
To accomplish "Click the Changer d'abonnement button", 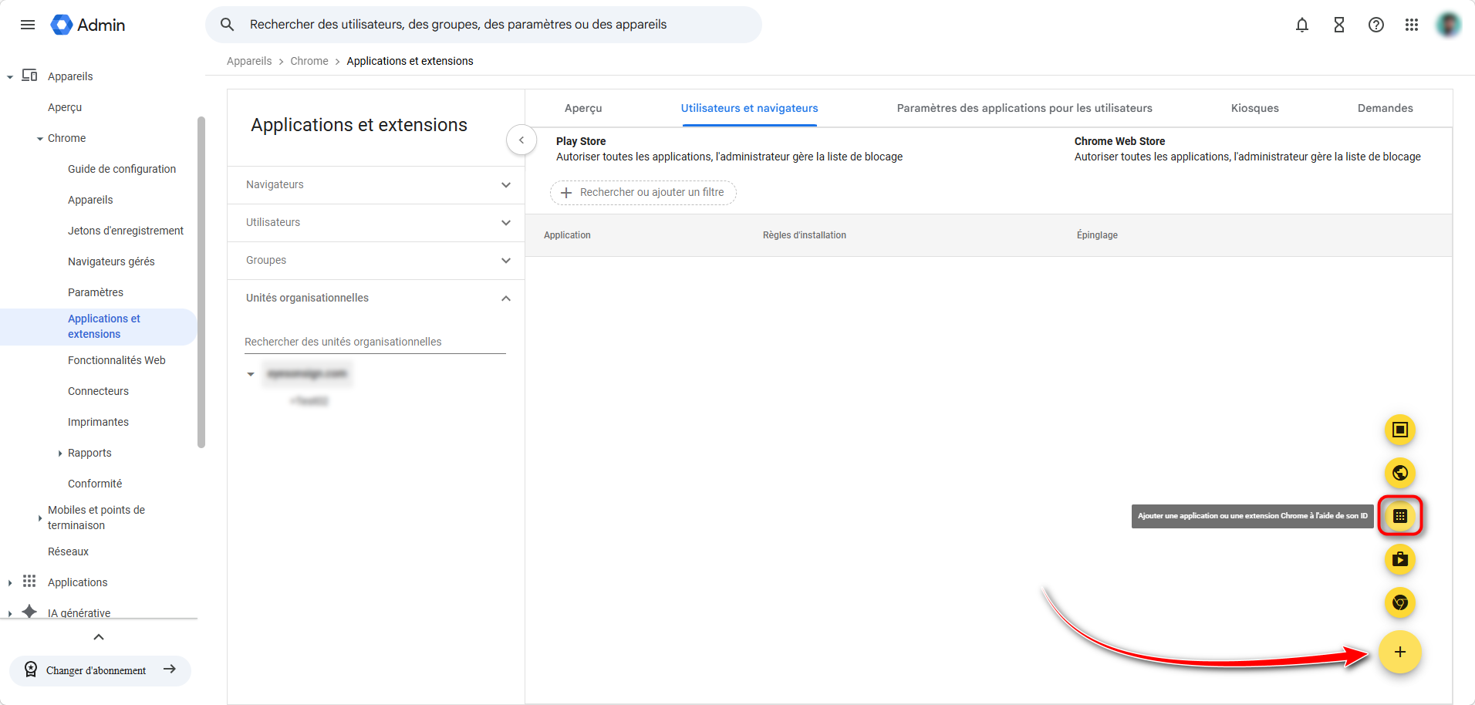I will click(x=100, y=670).
